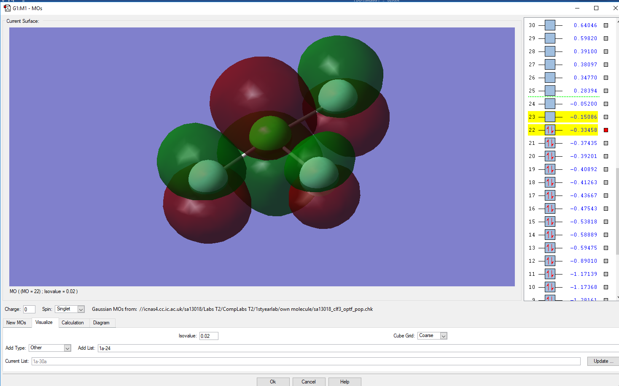Enable the surface checkbox for MO 21
The height and width of the screenshot is (386, 619).
(606, 143)
